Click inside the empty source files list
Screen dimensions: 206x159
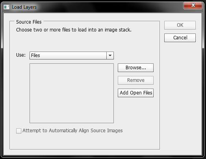pos(72,93)
